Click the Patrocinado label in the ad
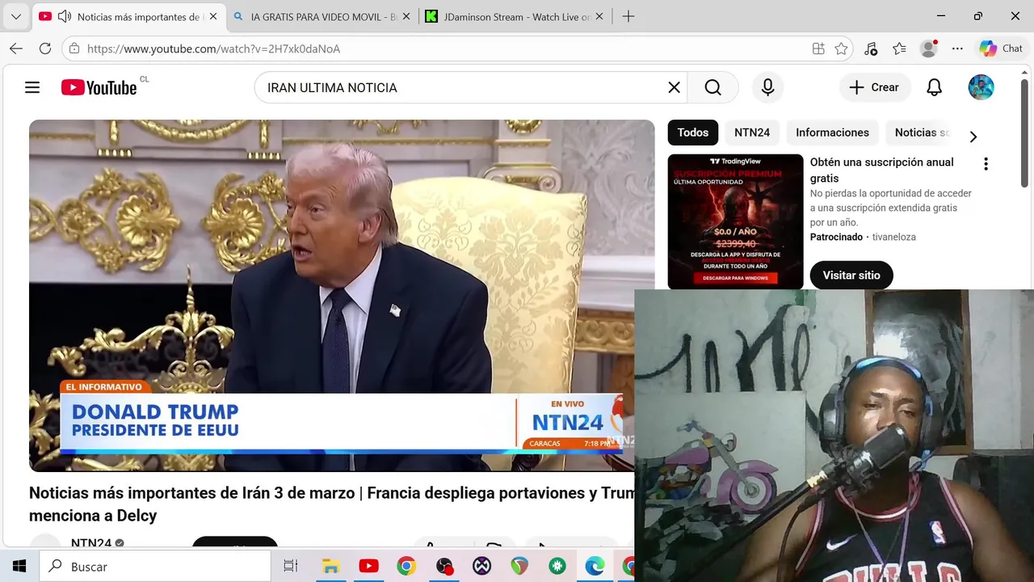Image resolution: width=1034 pixels, height=582 pixels. (x=836, y=237)
